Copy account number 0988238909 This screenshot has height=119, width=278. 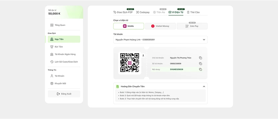[200, 64]
